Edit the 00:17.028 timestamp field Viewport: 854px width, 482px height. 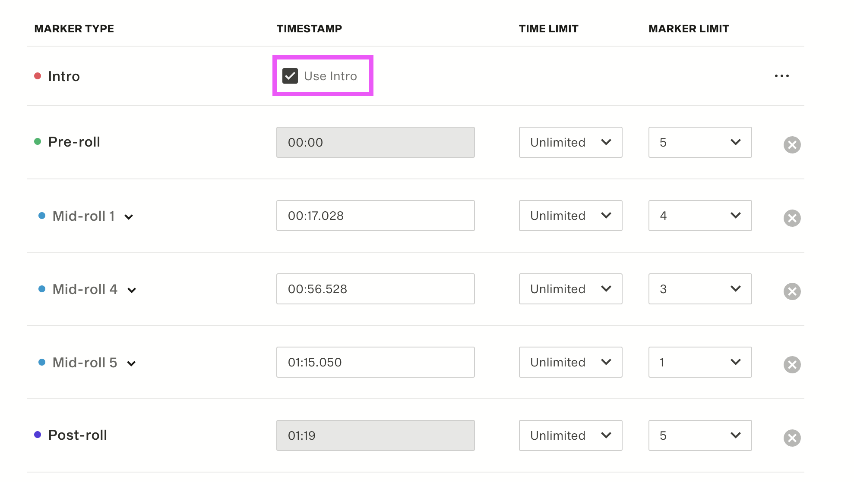(x=375, y=216)
